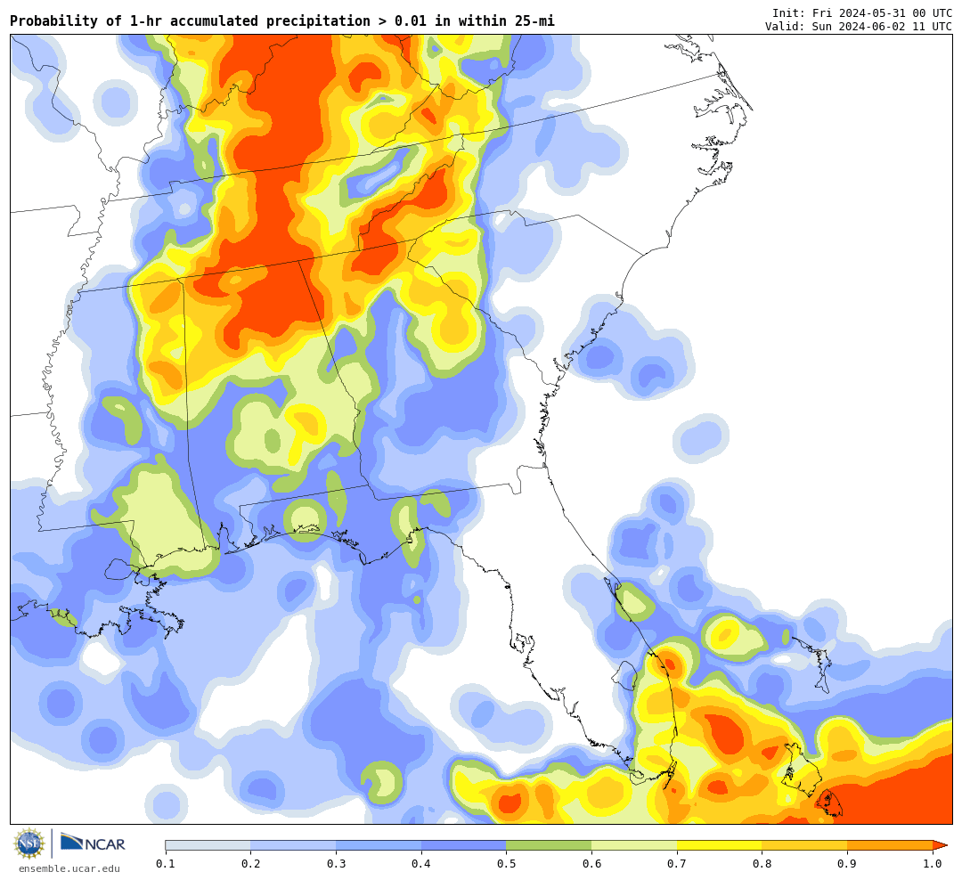
Task: Click the NSF logo
Action: point(29,843)
